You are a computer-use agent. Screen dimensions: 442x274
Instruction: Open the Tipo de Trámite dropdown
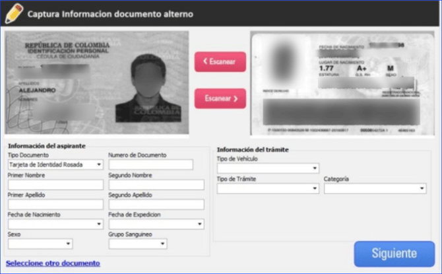click(x=268, y=188)
